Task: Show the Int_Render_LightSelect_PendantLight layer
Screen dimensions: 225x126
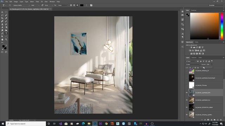Action: coord(187,78)
